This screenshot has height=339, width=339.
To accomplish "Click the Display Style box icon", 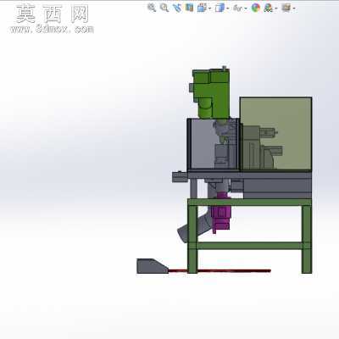I will tap(220, 8).
